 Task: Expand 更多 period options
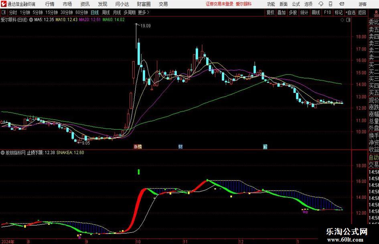(144, 12)
